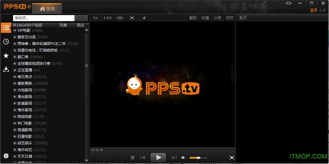The height and width of the screenshot is (164, 329).
Task: Select the 首页 tab in the right panel
Action: pyautogui.click(x=243, y=18)
